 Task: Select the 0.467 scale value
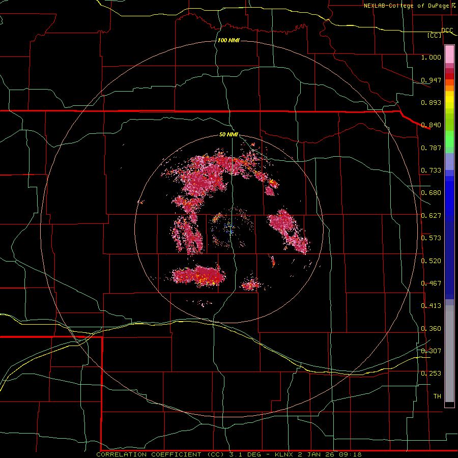[431, 283]
